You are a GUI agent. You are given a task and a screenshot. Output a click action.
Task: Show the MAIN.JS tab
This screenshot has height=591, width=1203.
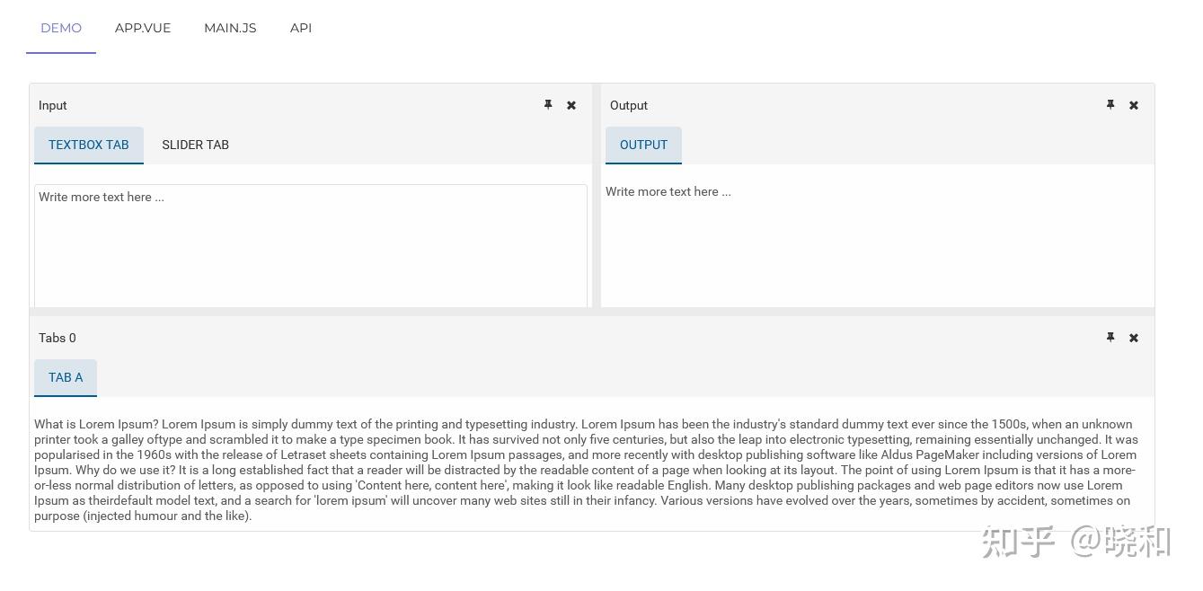pos(230,28)
